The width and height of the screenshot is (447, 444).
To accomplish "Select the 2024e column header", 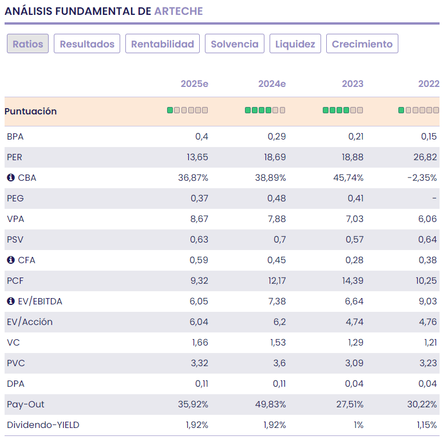I will 272,84.
